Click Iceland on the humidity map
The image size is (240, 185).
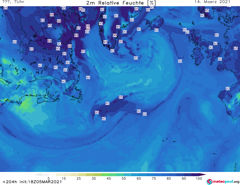tap(155, 24)
